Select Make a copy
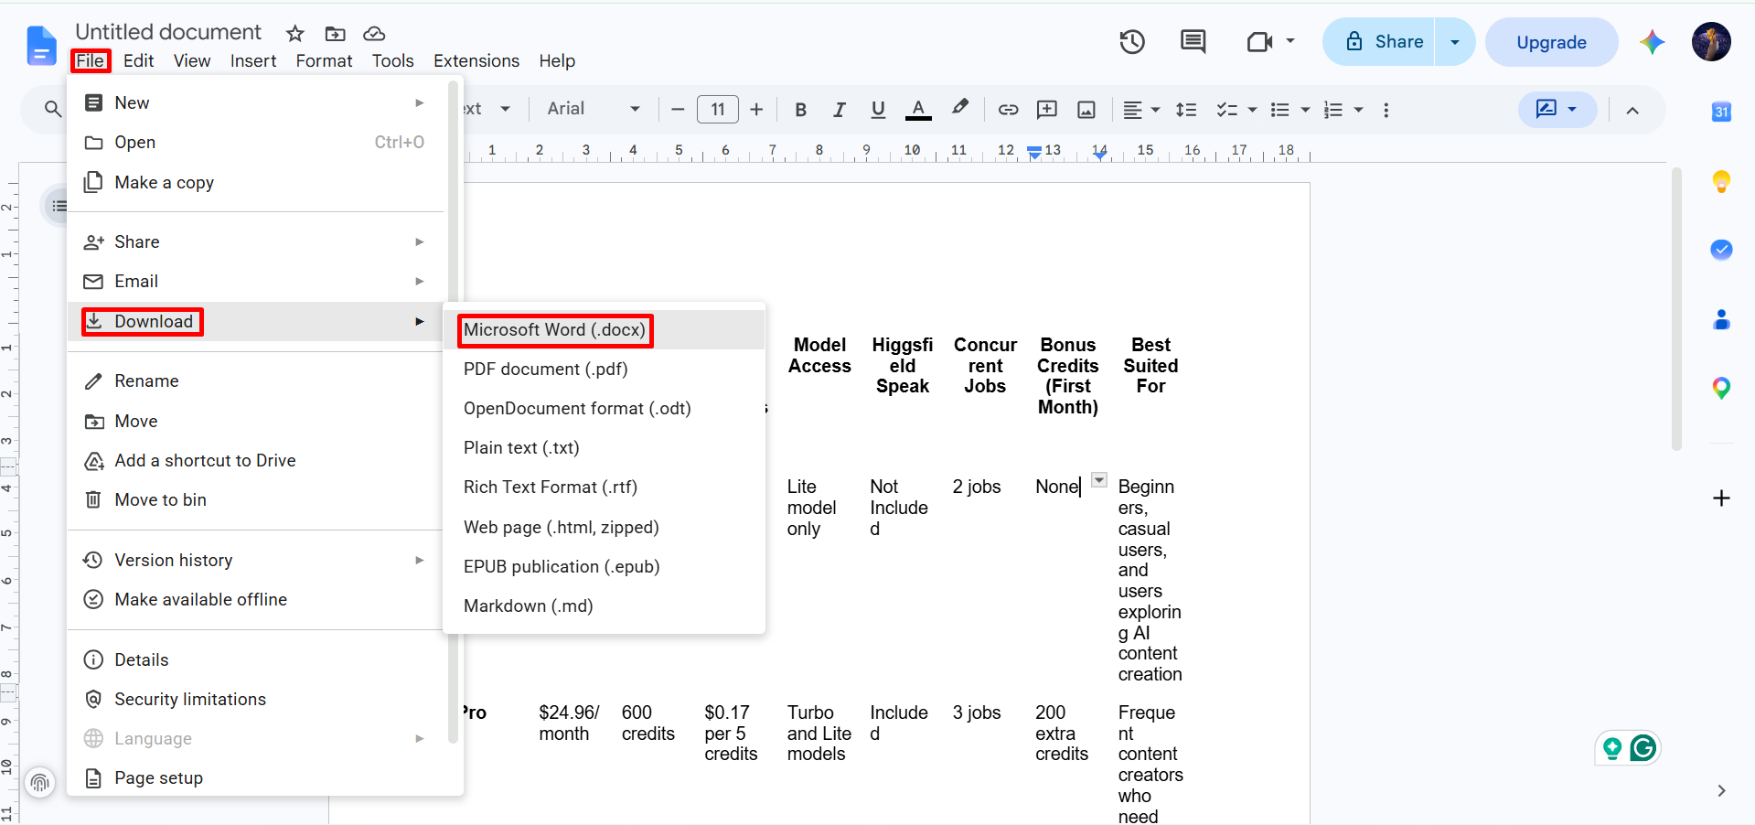 tap(255, 182)
